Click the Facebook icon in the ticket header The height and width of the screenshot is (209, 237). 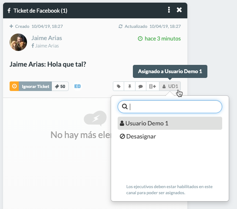[x=9, y=10]
